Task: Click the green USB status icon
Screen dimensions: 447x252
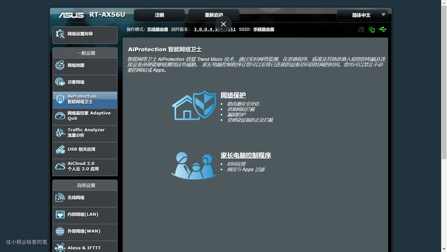Action: [x=382, y=29]
